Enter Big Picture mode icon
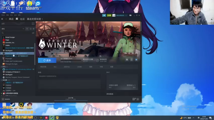 click(130, 15)
